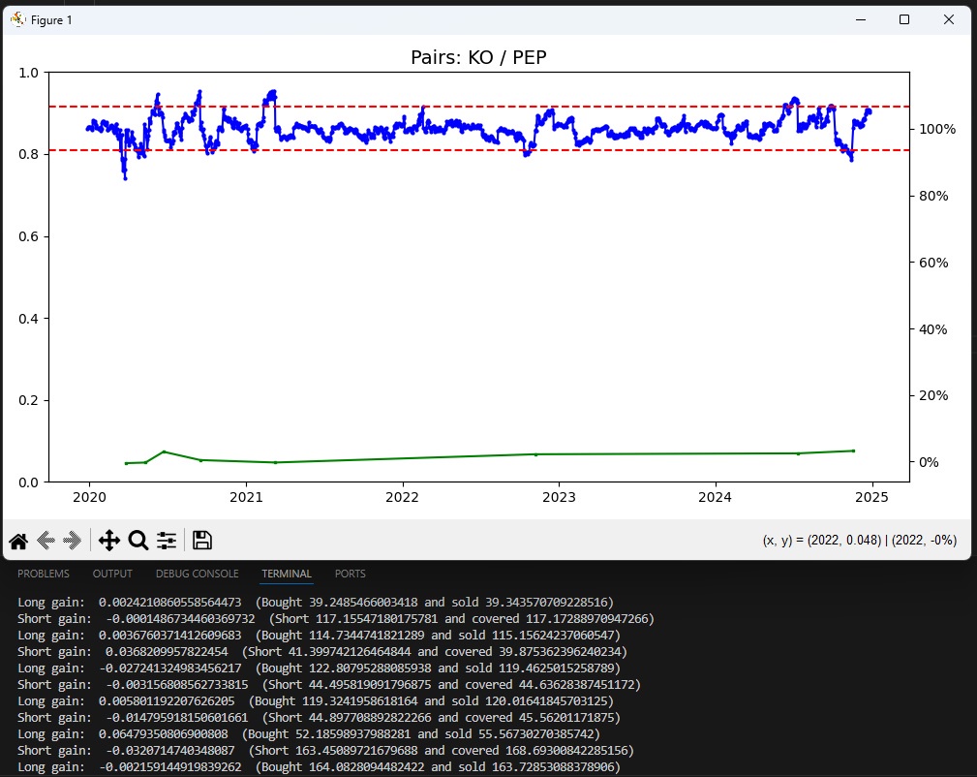Click the plot title Pairs: KO / PEP
The height and width of the screenshot is (777, 977).
[478, 57]
